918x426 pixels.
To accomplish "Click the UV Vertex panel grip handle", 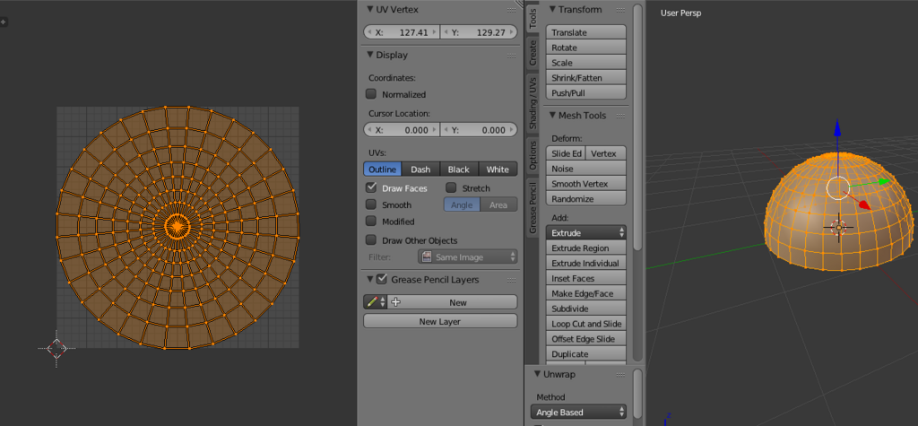I will click(512, 10).
